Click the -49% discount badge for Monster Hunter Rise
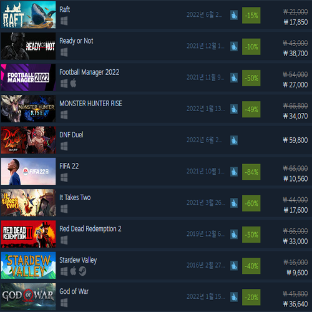 click(x=251, y=109)
